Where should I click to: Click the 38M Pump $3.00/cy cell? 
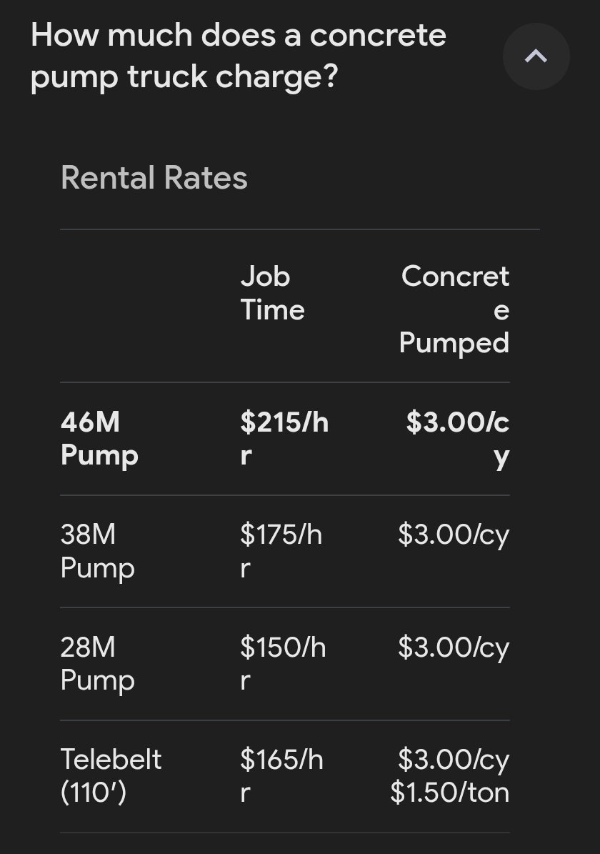pos(454,535)
